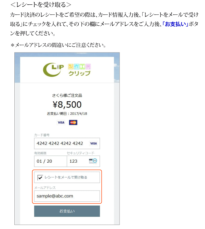
Task: Click the VISA icon below payment date
Action: 61,122
